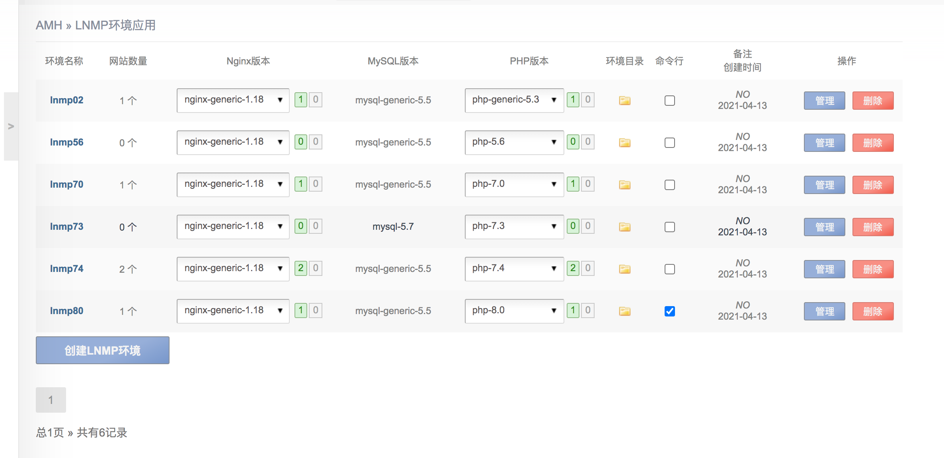
Task: Tick command line checkbox in lnmp73 row
Action: (x=670, y=227)
